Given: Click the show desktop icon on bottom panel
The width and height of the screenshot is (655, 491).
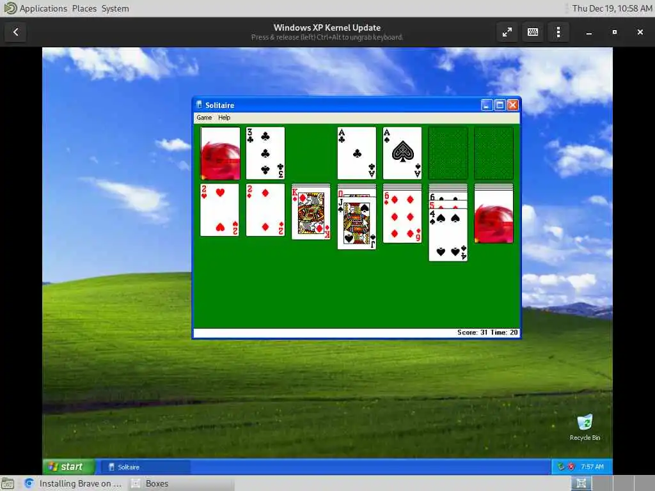Looking at the screenshot, I should (8, 483).
